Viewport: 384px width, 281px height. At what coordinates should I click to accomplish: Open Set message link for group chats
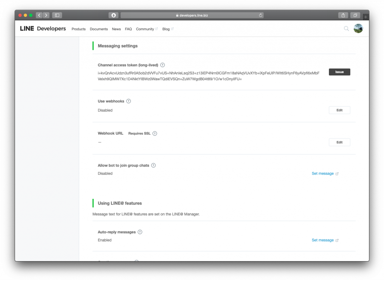coord(325,173)
